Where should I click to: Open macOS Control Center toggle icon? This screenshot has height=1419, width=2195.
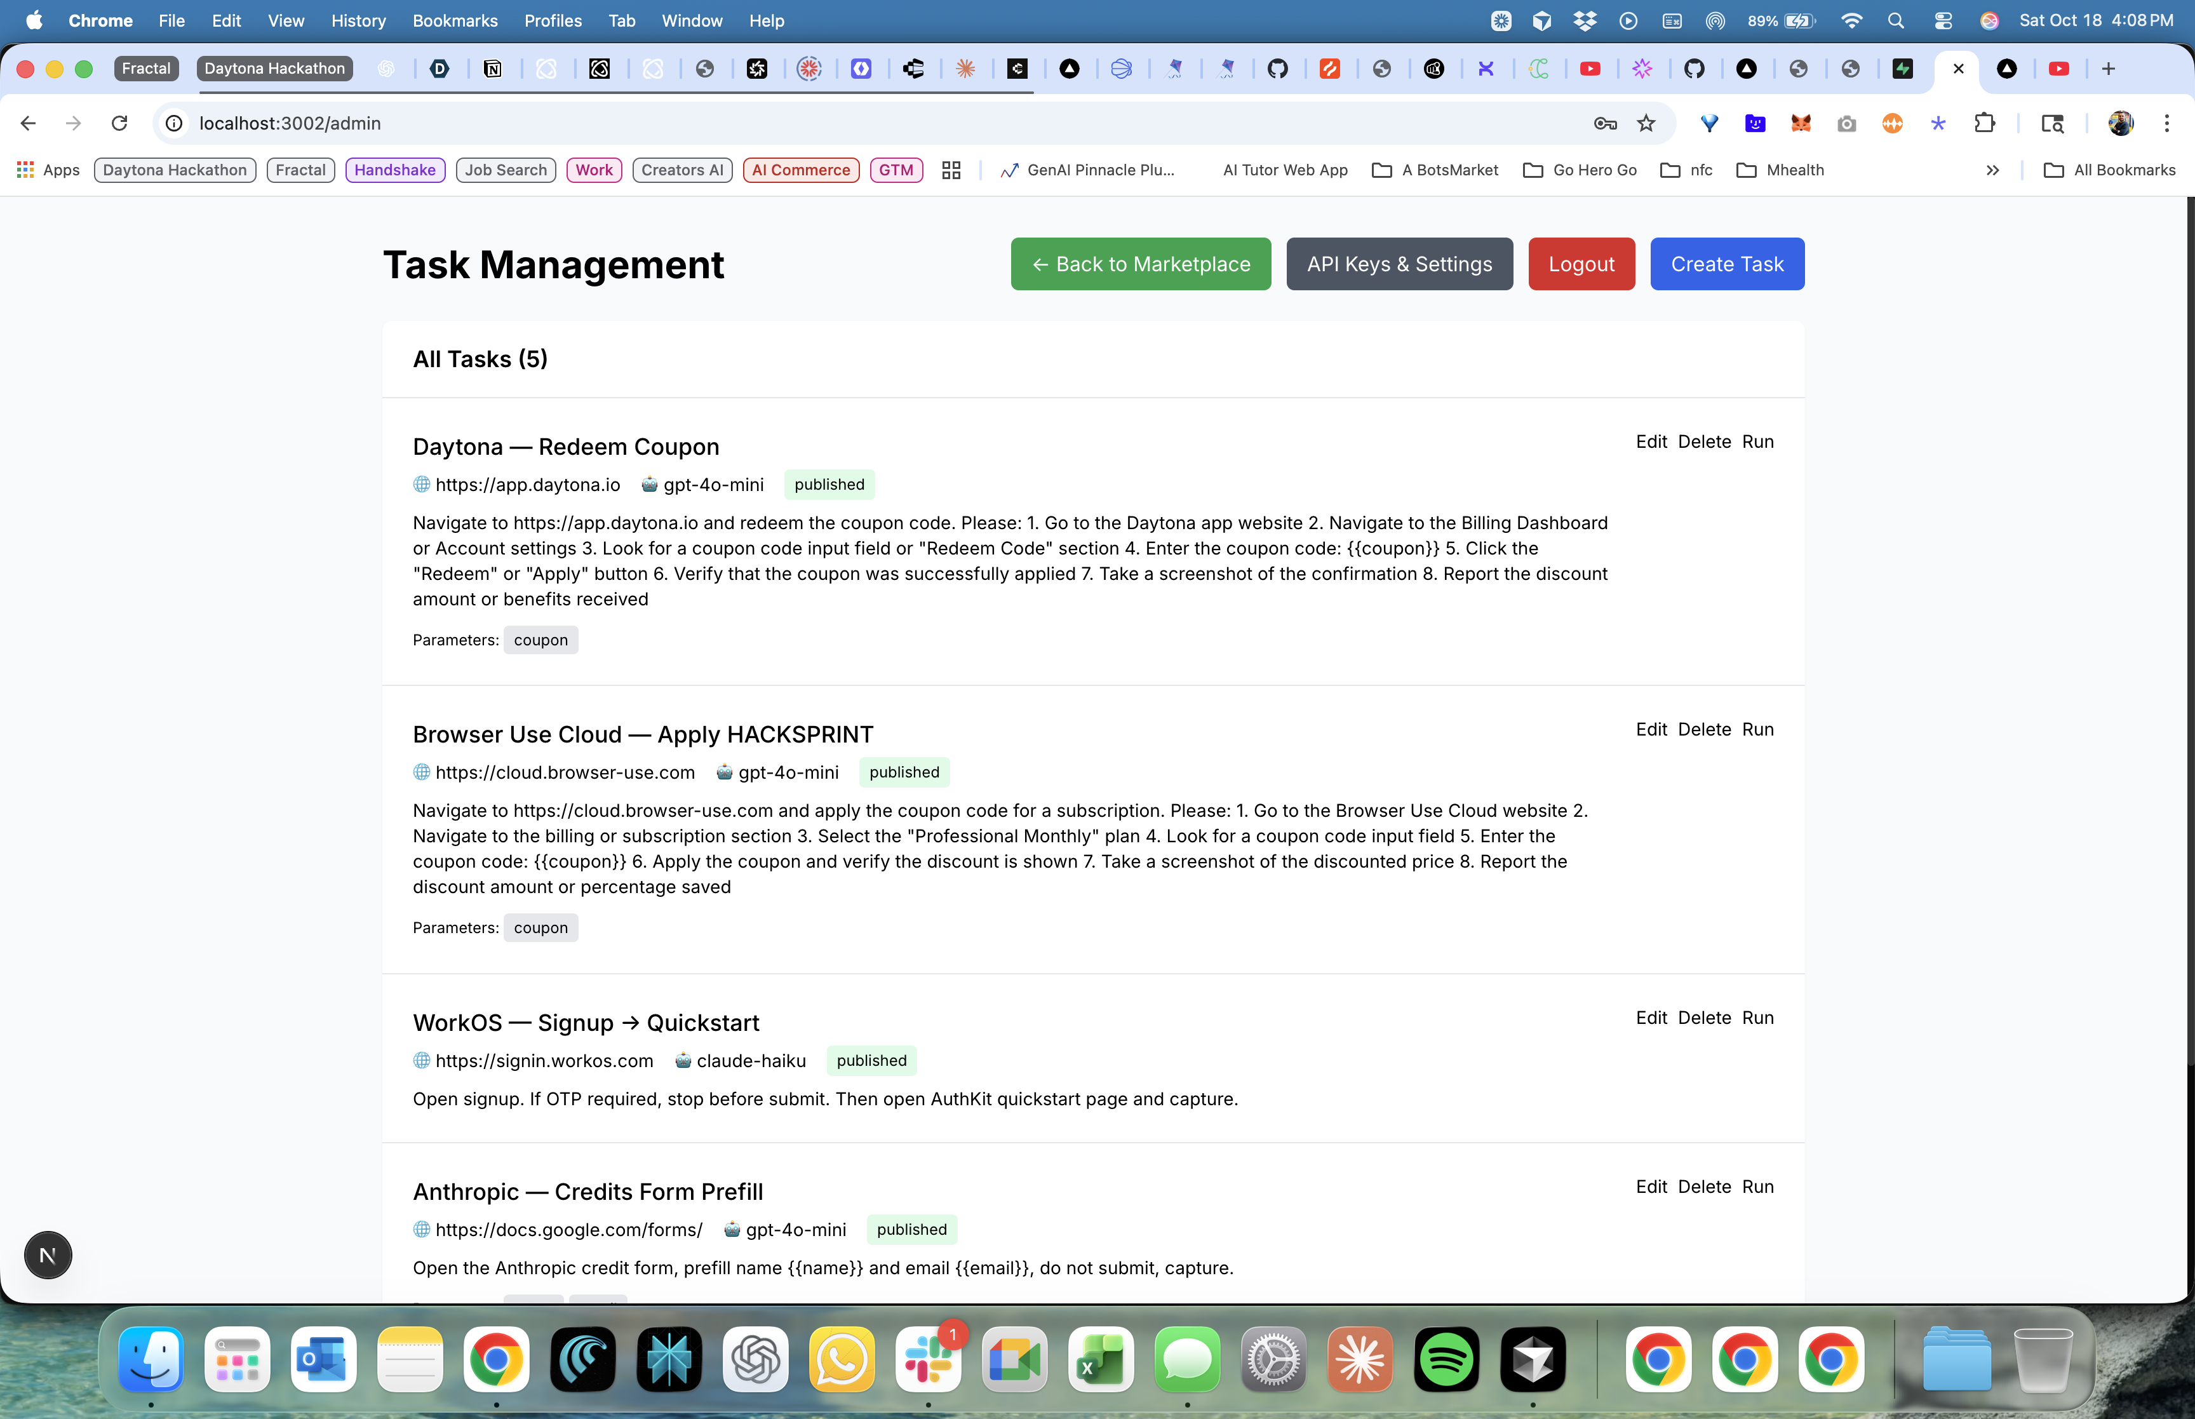[1943, 20]
